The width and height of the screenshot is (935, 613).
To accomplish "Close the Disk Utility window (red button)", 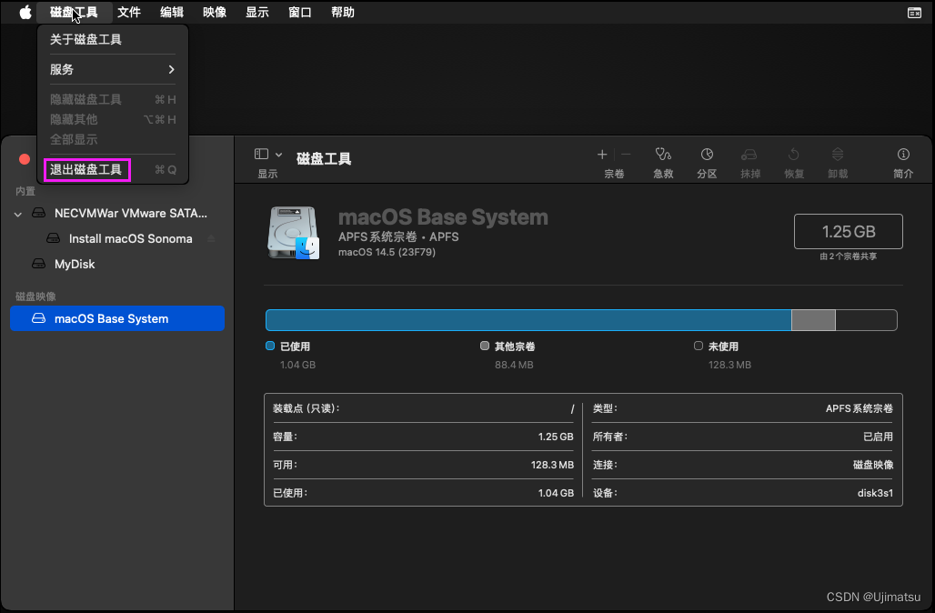I will (25, 158).
